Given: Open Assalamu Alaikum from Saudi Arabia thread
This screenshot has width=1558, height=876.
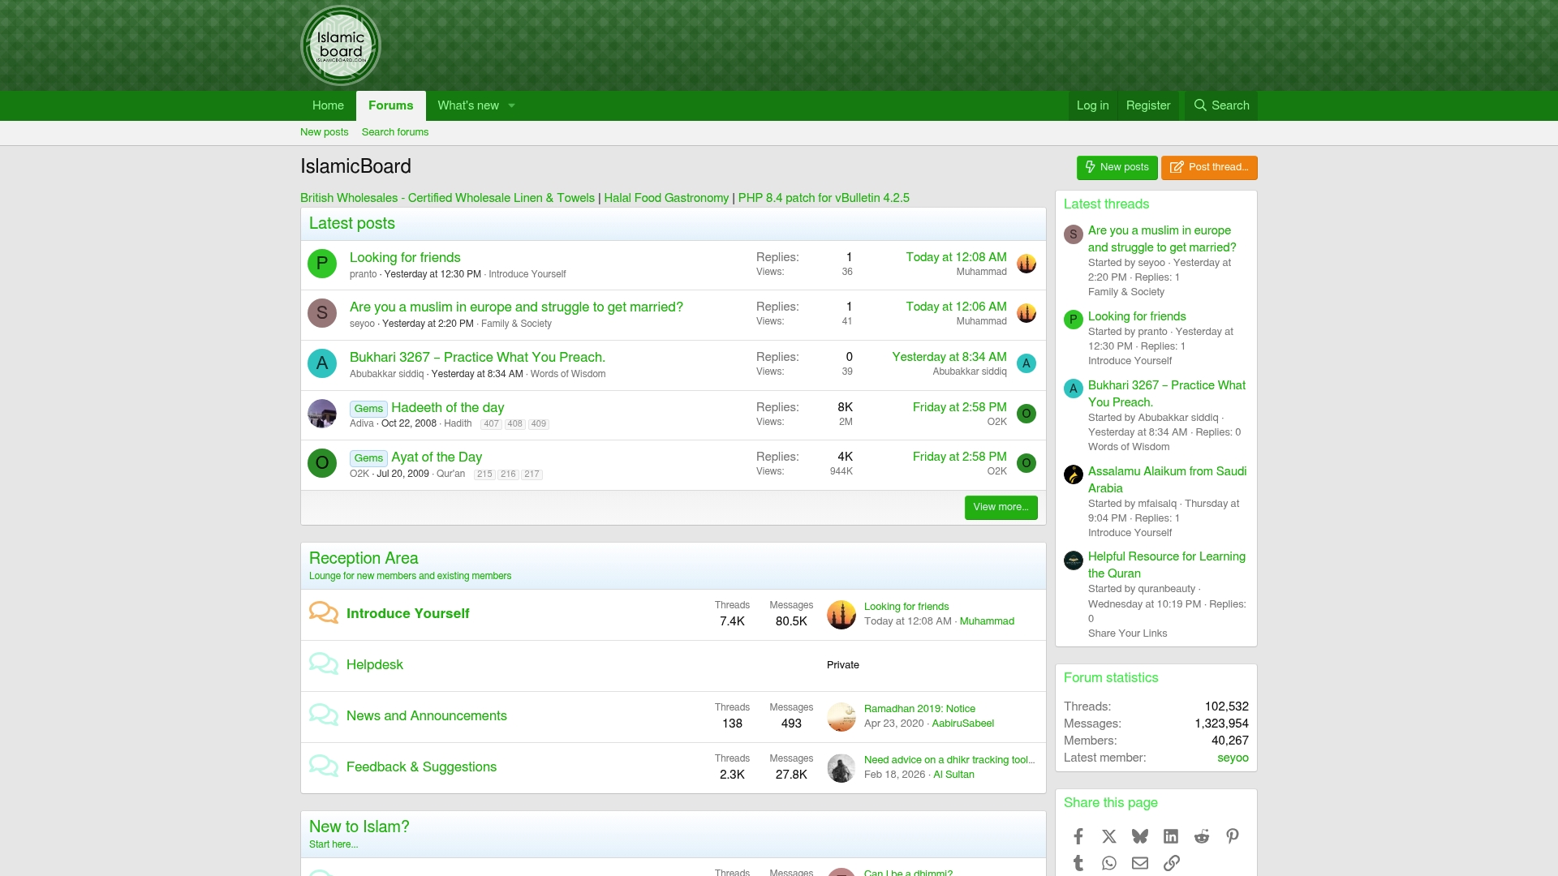Looking at the screenshot, I should tap(1167, 479).
